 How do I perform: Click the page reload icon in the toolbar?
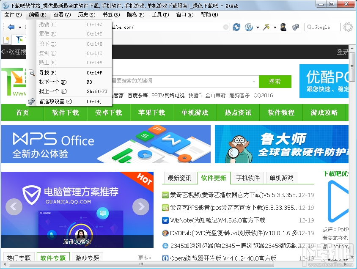pyautogui.click(x=236, y=27)
